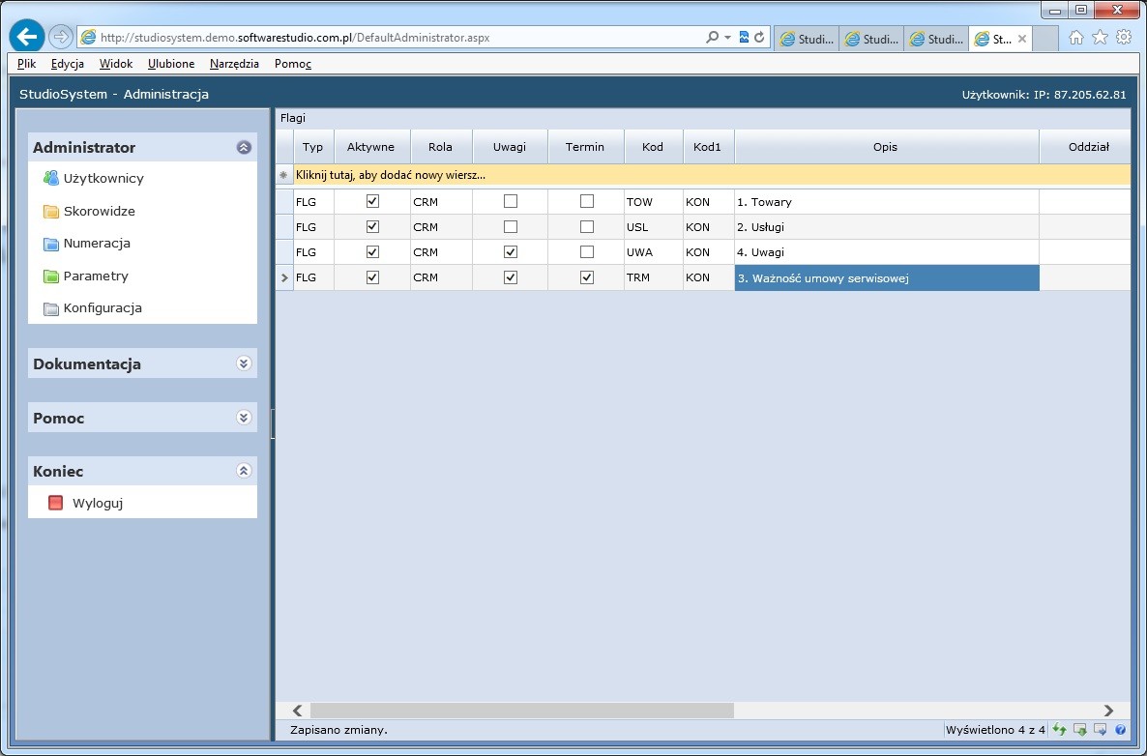Uncheck Termin for the TRM row
1147x756 pixels.
(587, 277)
